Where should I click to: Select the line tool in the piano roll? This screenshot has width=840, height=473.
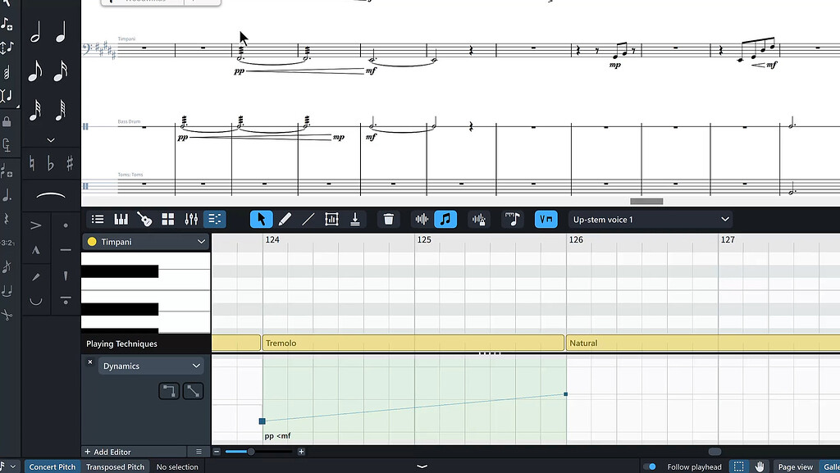pos(308,219)
